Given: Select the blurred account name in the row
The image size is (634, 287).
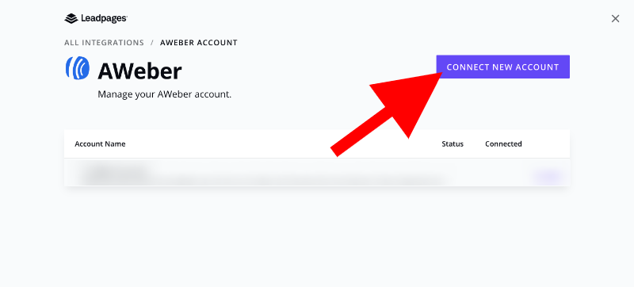Looking at the screenshot, I should coord(114,174).
